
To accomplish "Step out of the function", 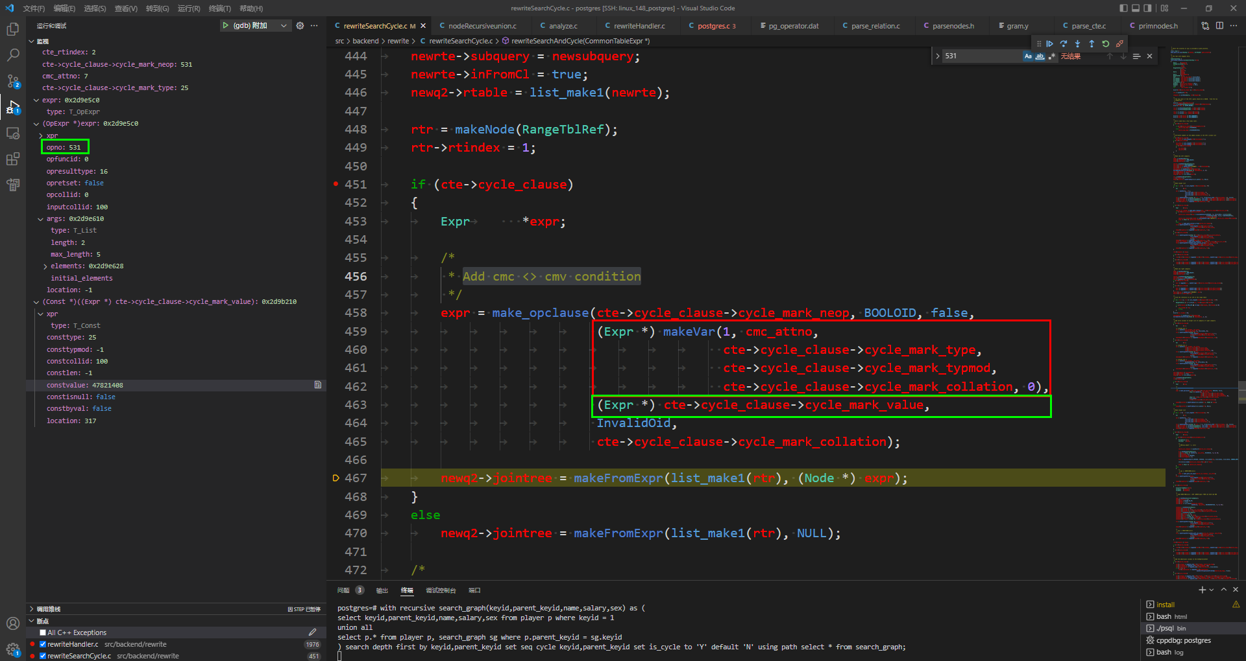I will coord(1092,44).
